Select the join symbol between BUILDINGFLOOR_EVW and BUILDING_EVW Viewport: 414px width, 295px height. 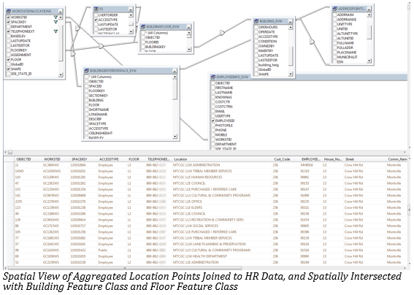click(x=222, y=33)
